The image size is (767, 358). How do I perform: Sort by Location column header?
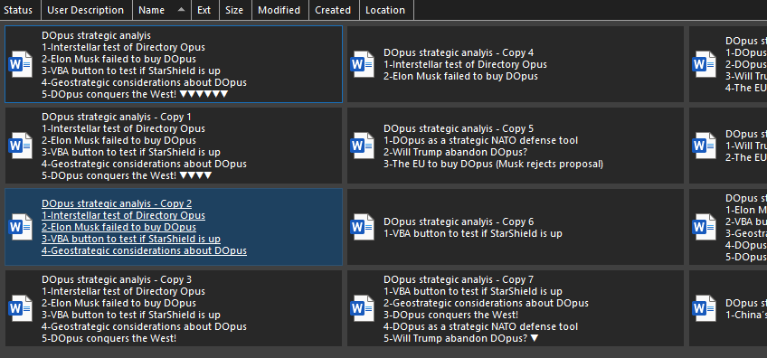[386, 10]
